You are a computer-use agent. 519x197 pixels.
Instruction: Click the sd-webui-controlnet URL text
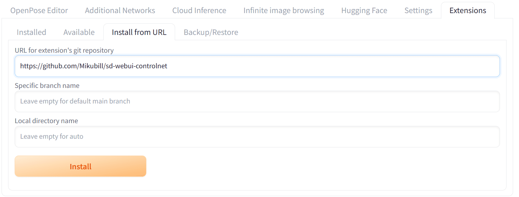tap(94, 66)
